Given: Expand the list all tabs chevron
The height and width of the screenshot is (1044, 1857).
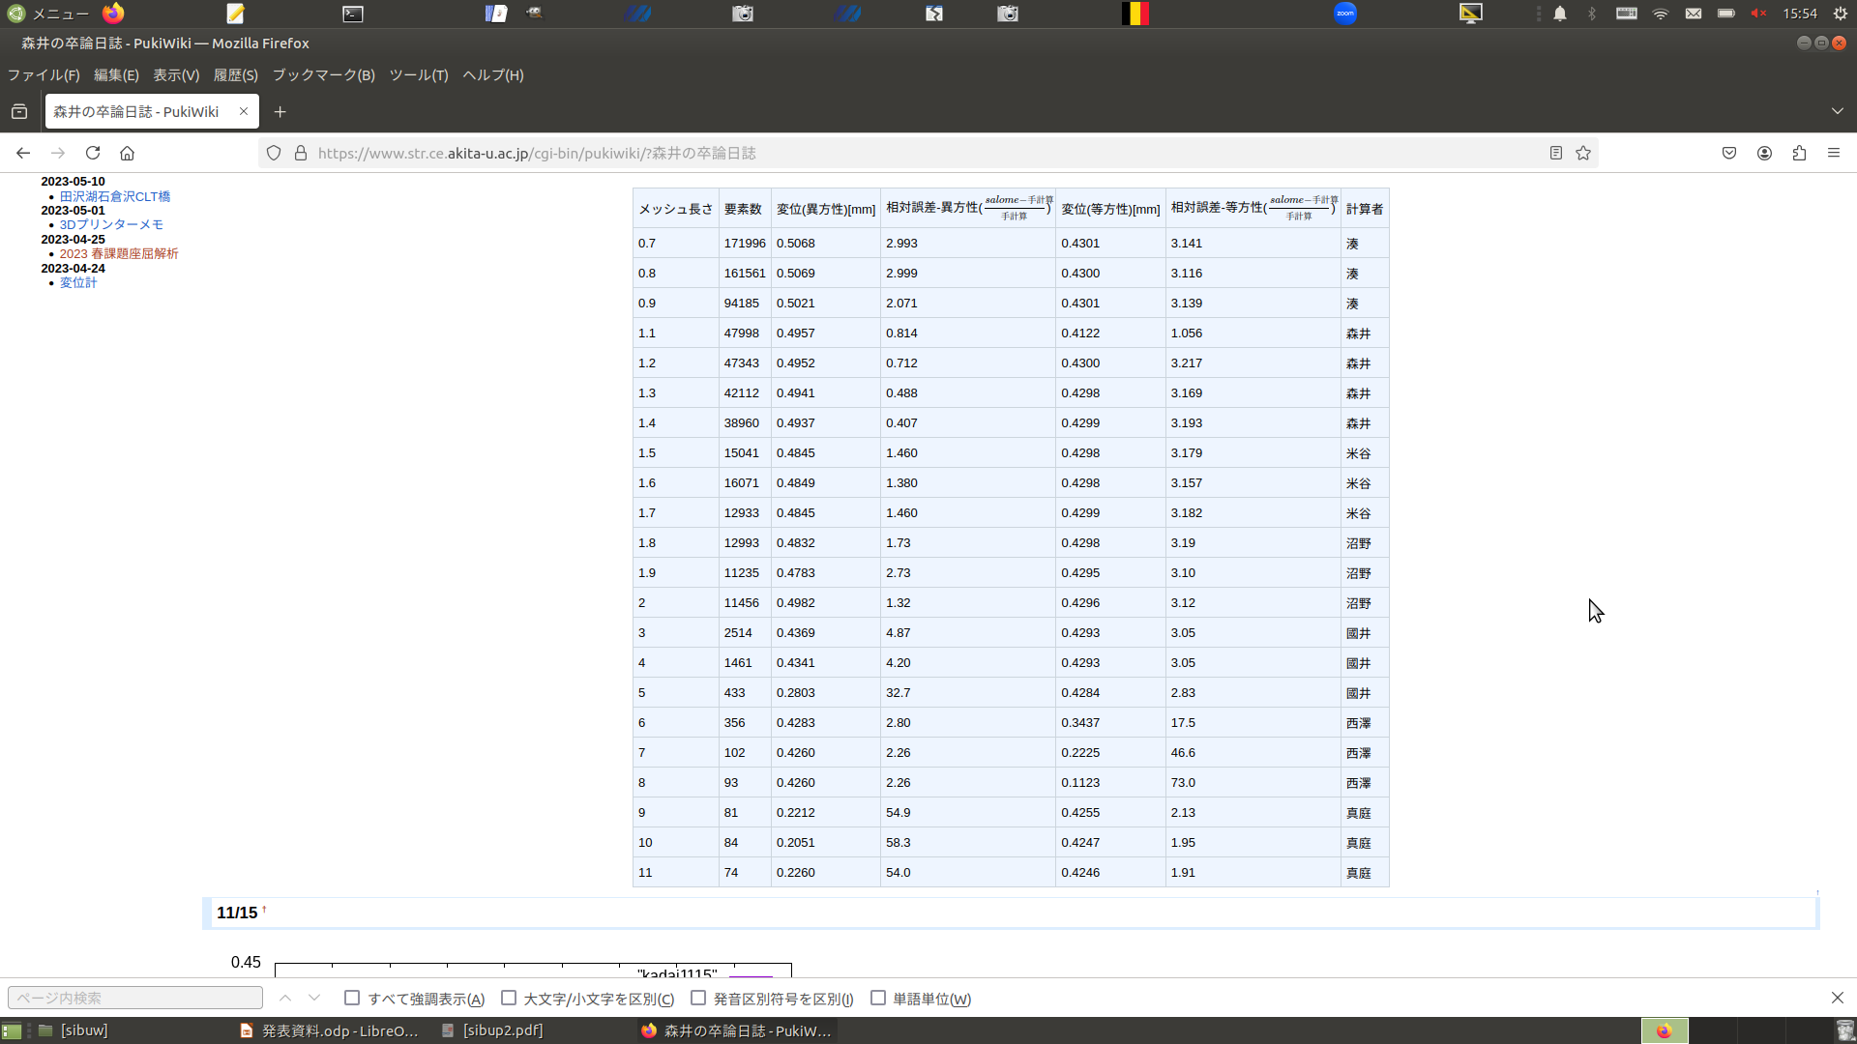Looking at the screenshot, I should tap(1837, 111).
